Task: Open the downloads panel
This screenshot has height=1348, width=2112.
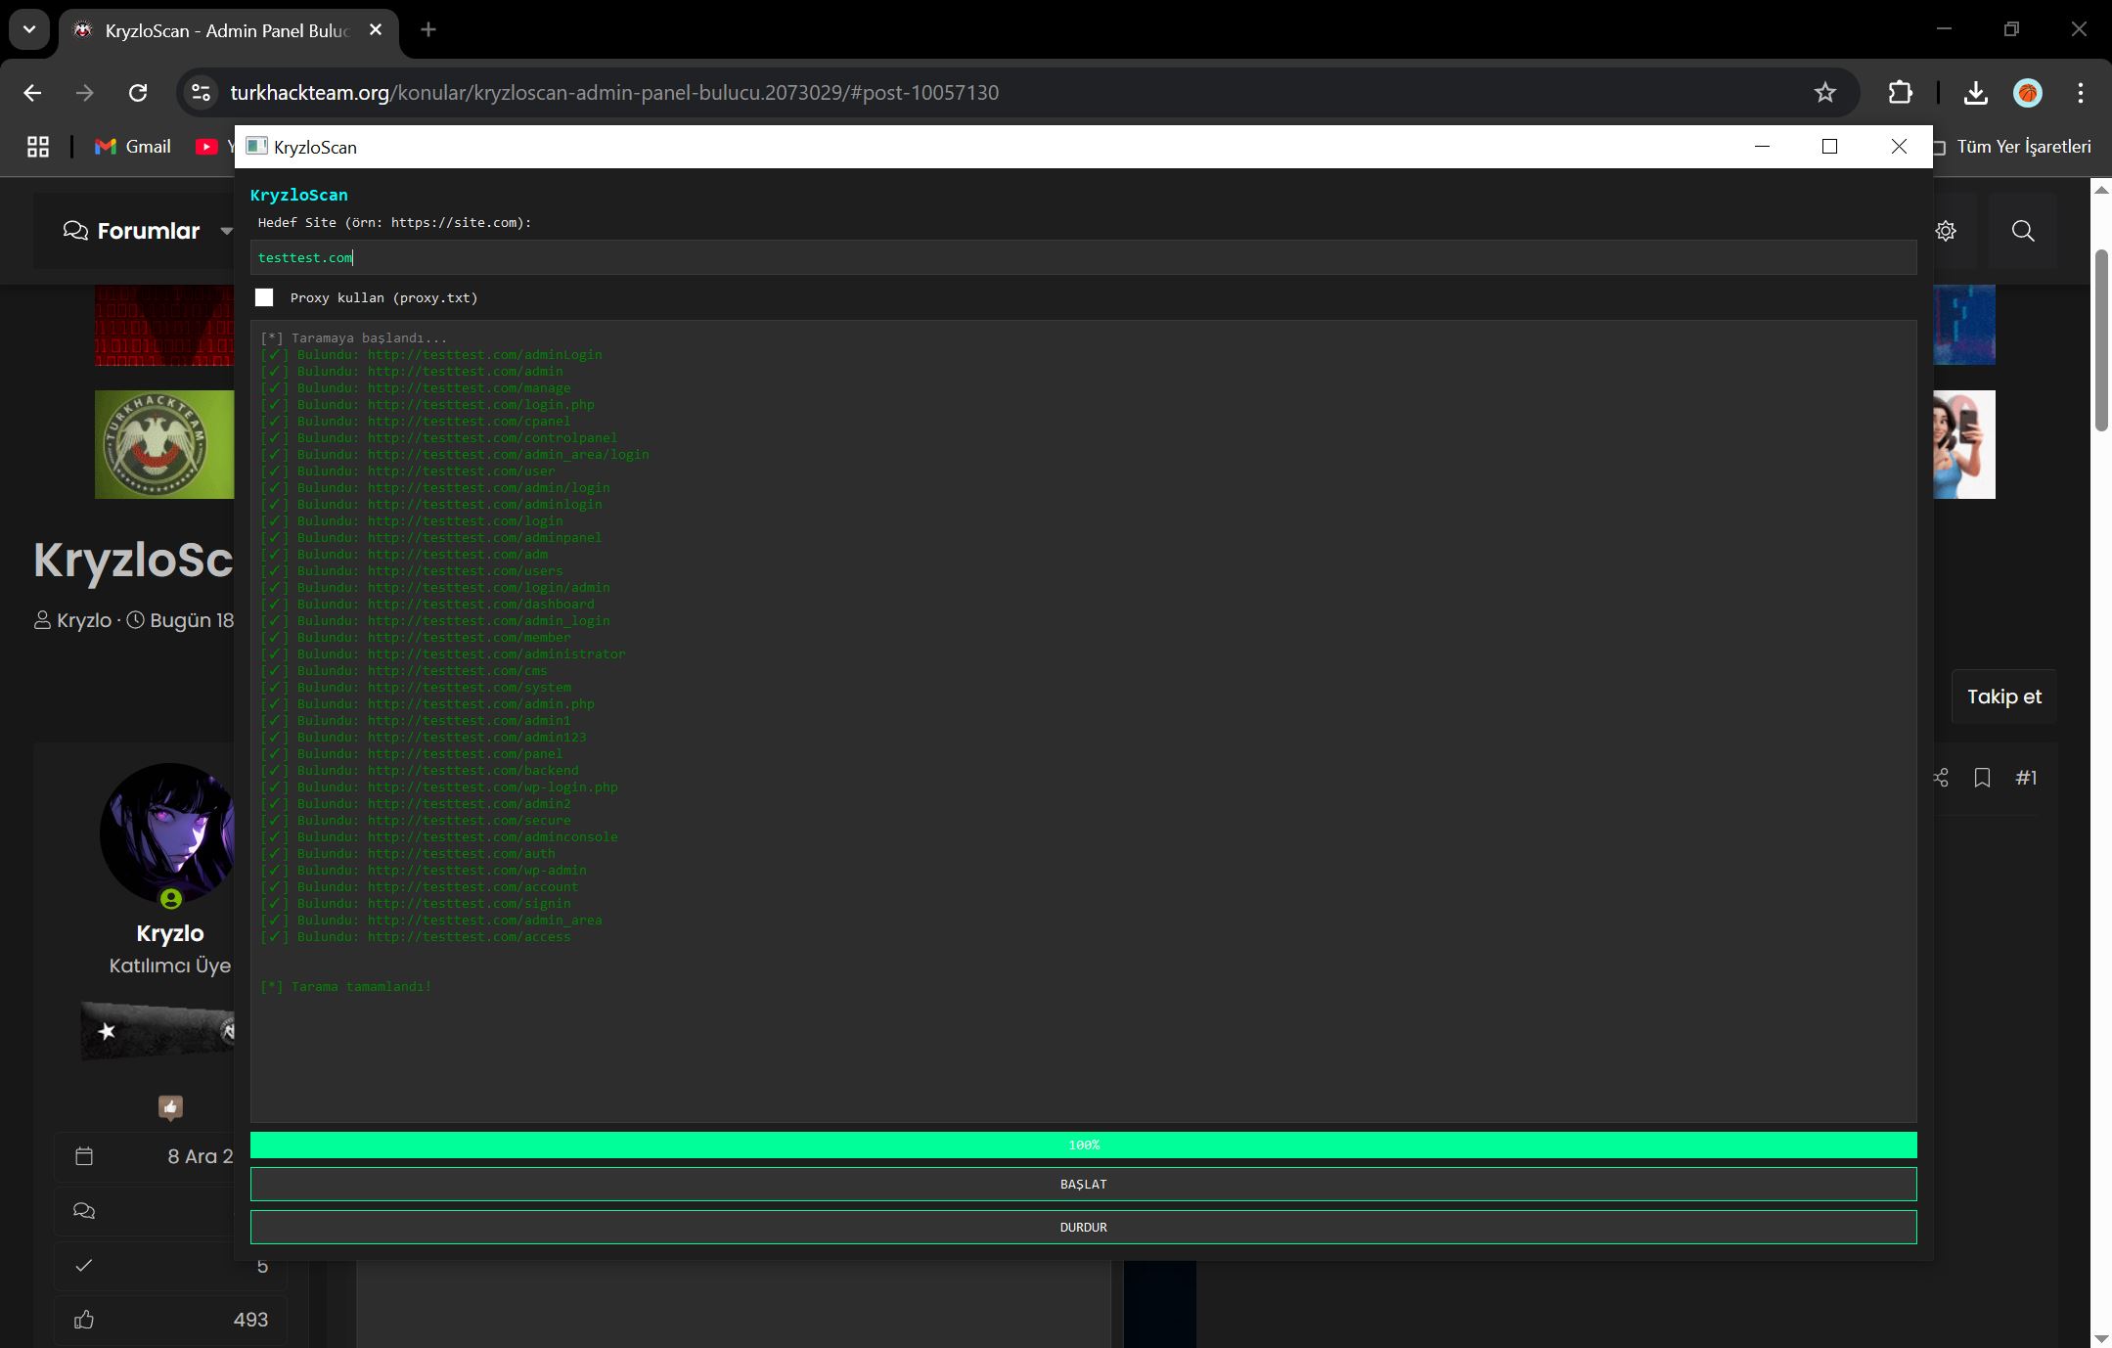Action: click(x=1975, y=93)
